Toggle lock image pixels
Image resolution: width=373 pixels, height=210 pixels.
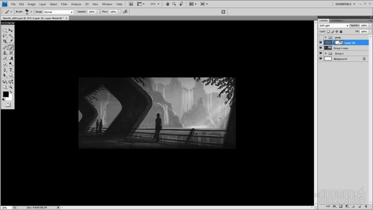point(333,32)
